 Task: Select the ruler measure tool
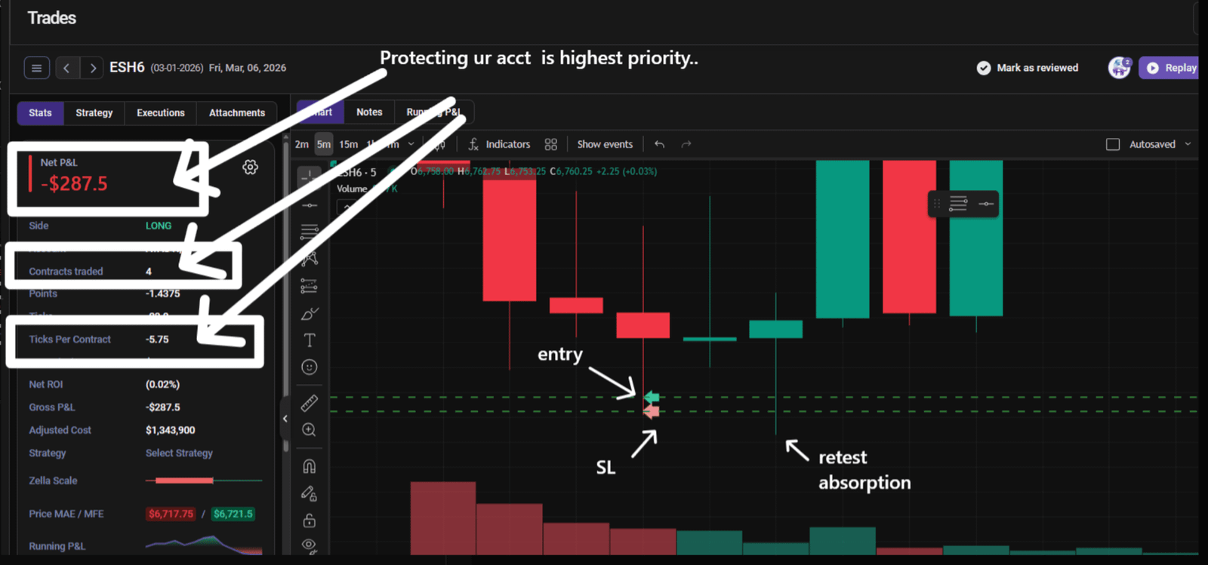(x=310, y=403)
